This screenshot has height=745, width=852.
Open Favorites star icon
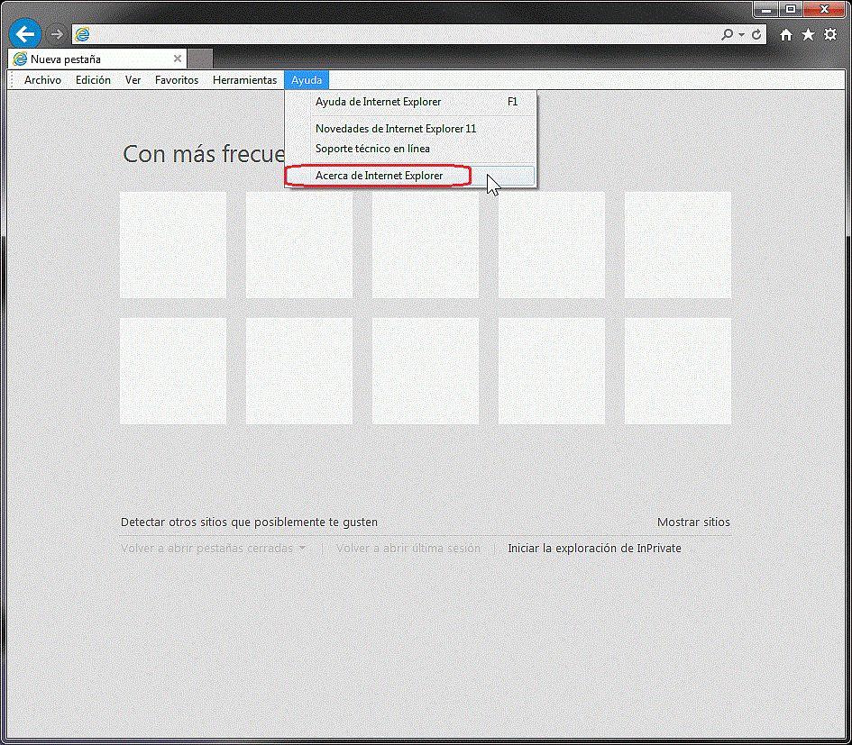click(x=808, y=35)
